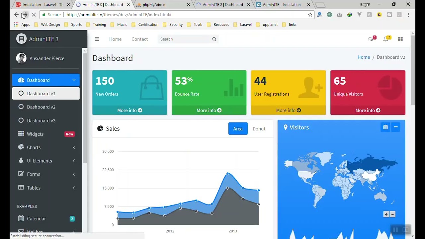Click Home in the breadcrumb
The width and height of the screenshot is (425, 239).
tap(364, 57)
